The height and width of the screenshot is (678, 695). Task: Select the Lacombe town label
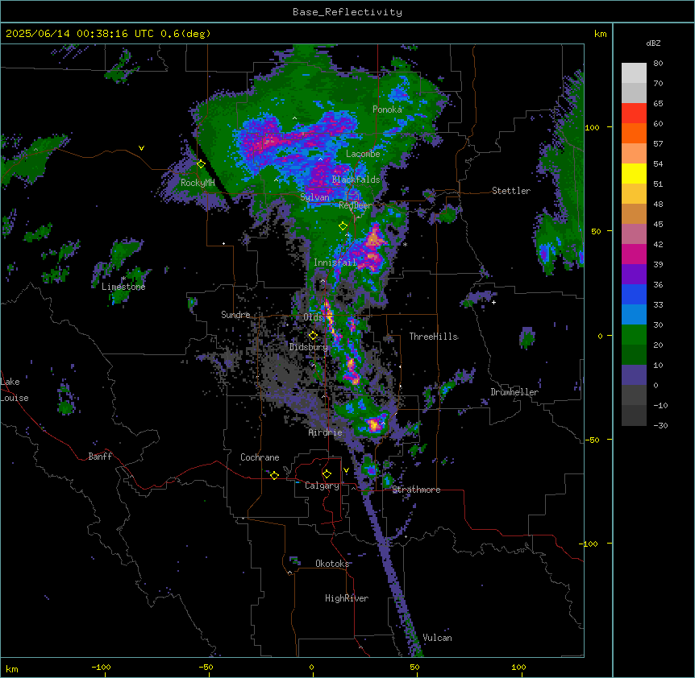[363, 154]
